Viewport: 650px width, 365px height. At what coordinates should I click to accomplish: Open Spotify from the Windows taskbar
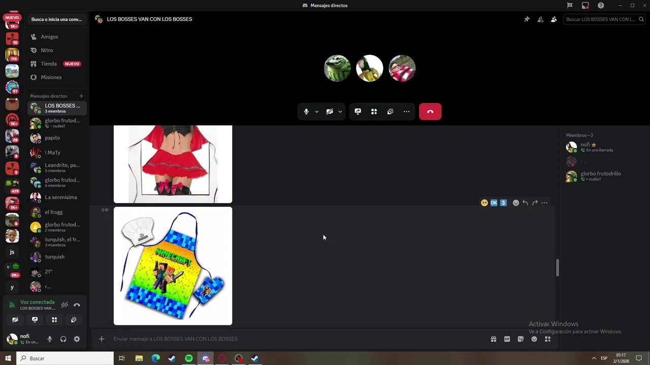189,358
